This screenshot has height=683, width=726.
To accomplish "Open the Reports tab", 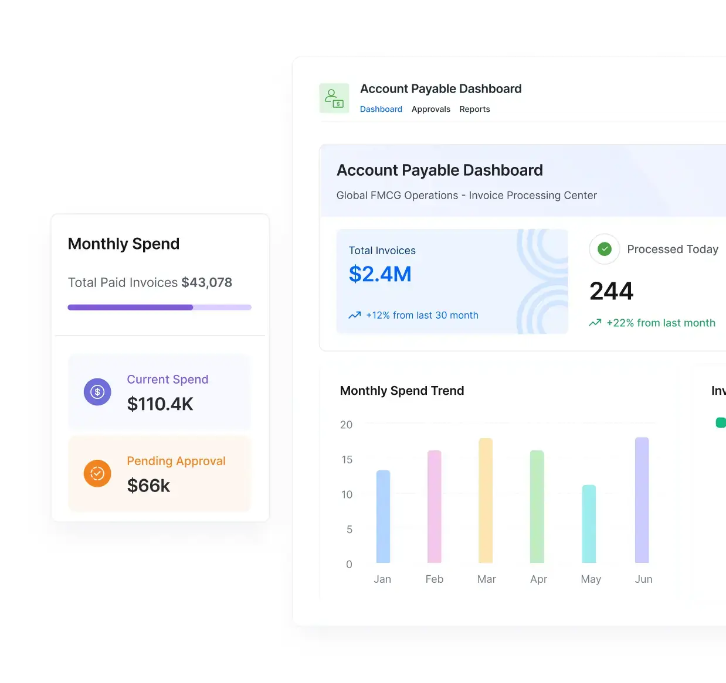I will [474, 109].
